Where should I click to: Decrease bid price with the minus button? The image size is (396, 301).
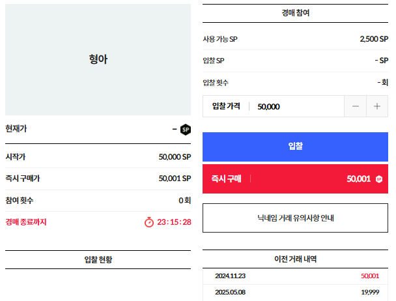[x=355, y=106]
